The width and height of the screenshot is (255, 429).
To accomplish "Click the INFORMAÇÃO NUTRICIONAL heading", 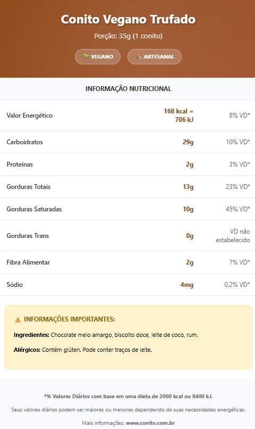I will [x=129, y=89].
